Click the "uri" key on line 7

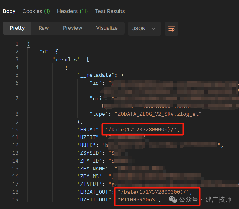[x=97, y=98]
